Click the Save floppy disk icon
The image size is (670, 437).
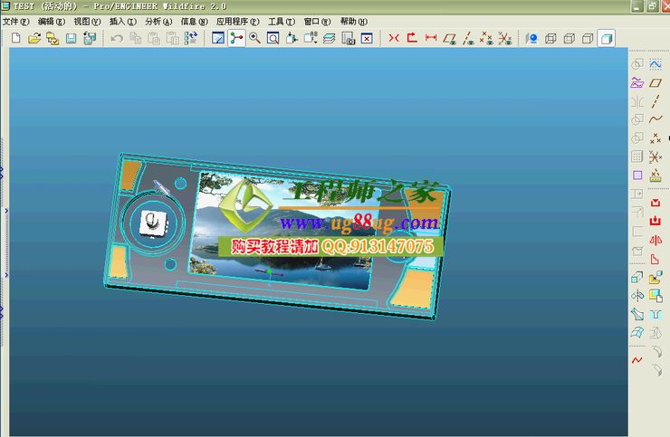pos(70,38)
